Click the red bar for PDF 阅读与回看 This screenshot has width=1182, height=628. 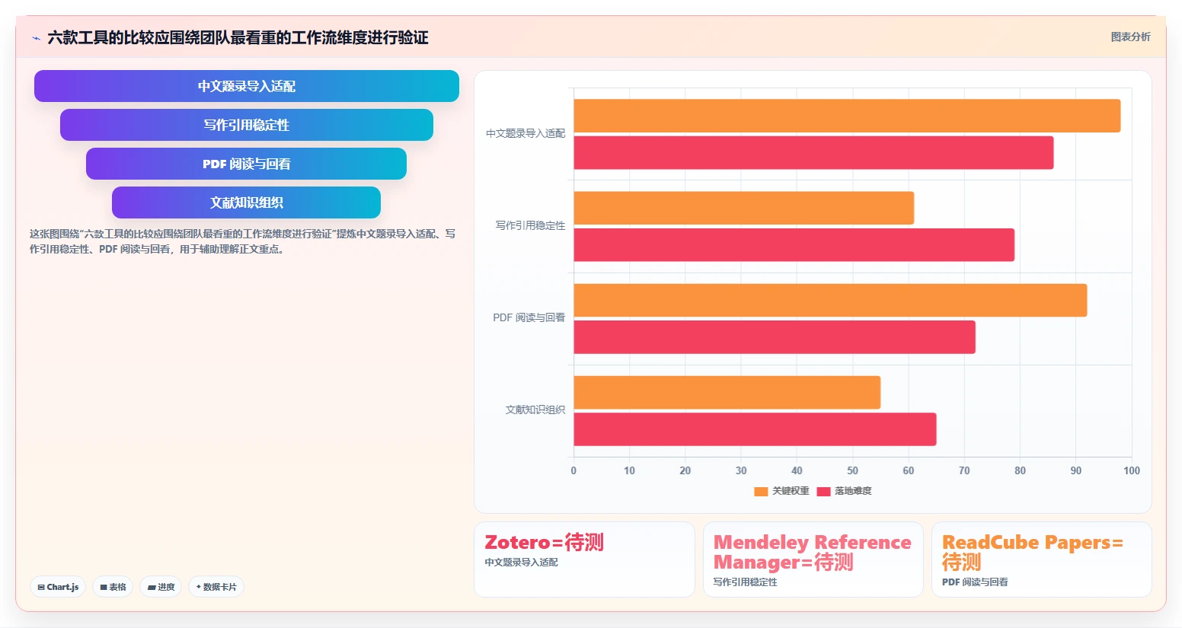(775, 337)
